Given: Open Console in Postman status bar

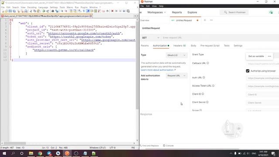Looking at the screenshot, I should (168, 146).
